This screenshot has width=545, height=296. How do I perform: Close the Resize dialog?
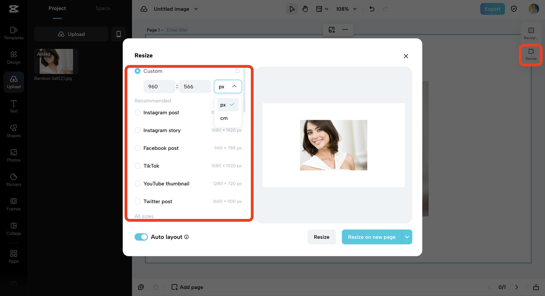point(406,56)
